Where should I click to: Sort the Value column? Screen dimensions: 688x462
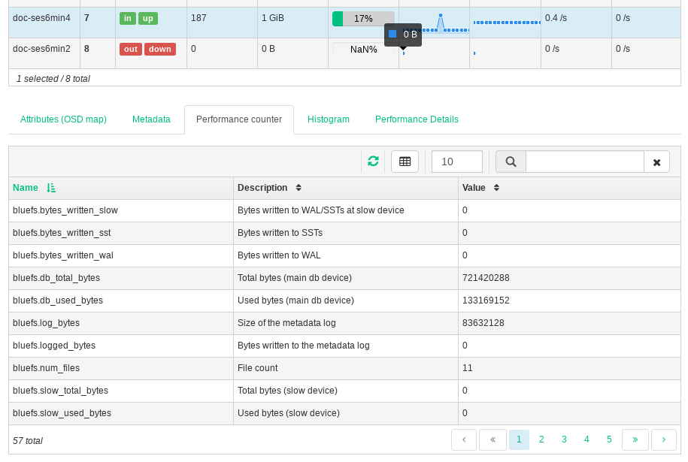496,188
